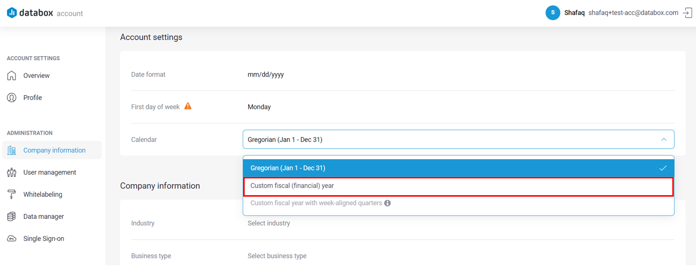
Task: Go to Data manager in sidebar
Action: (x=43, y=216)
